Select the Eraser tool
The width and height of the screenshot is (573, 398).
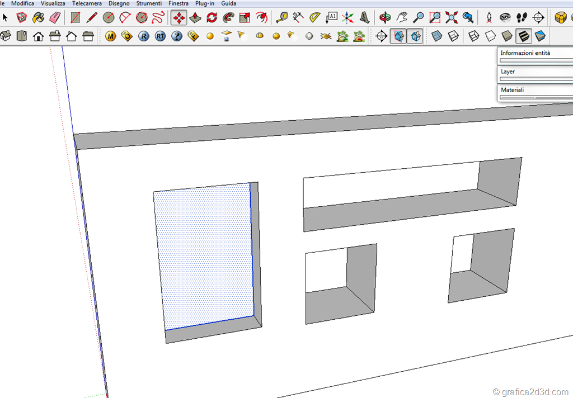pyautogui.click(x=54, y=18)
